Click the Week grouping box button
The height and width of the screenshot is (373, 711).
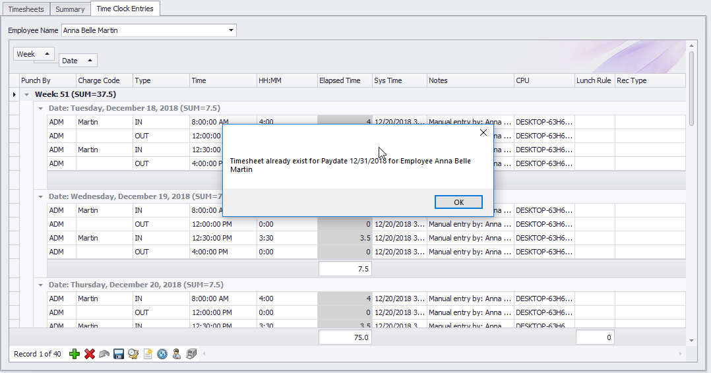click(x=34, y=54)
